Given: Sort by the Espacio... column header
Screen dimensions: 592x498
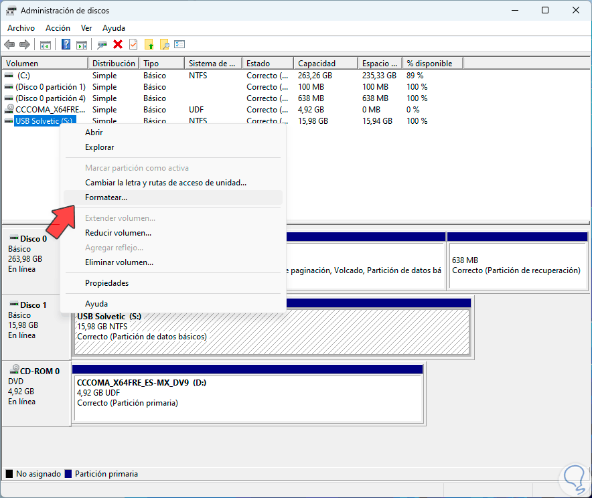Looking at the screenshot, I should [x=380, y=64].
